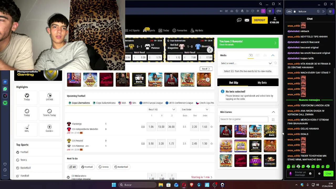The image size is (336, 189).
Task: Open the emoji picker in chat input
Action: tap(310, 174)
